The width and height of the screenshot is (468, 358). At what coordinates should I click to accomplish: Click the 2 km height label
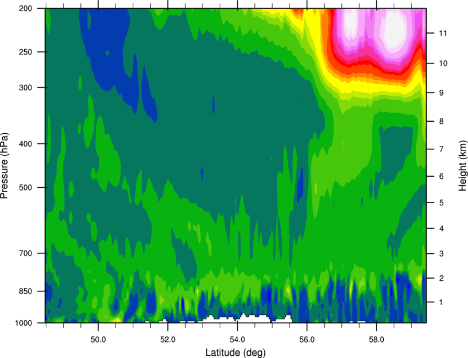click(x=441, y=278)
